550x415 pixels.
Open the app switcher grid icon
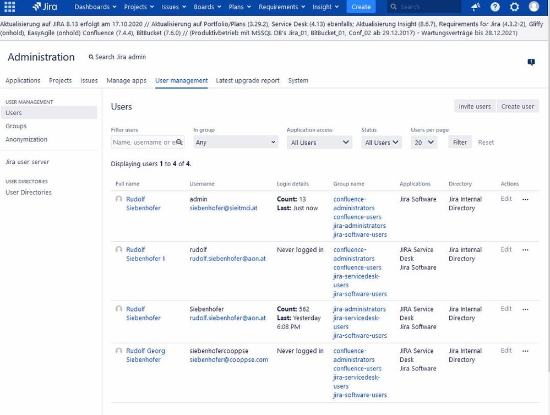(x=9, y=6)
